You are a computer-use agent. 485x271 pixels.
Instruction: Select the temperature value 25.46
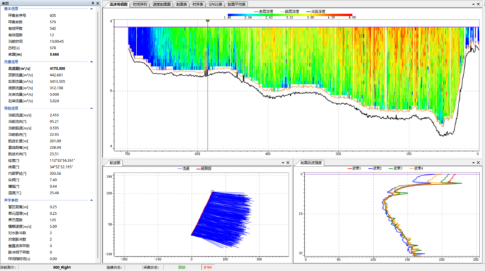coord(54,193)
